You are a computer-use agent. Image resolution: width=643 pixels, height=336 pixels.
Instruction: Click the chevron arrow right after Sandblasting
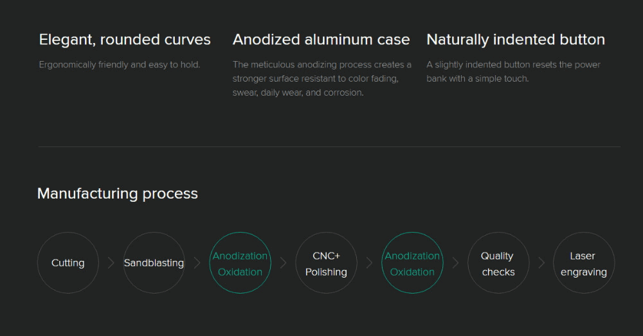click(197, 263)
